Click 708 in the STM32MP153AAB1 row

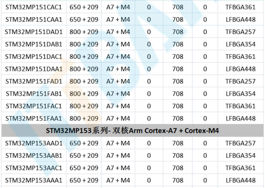click(178, 155)
